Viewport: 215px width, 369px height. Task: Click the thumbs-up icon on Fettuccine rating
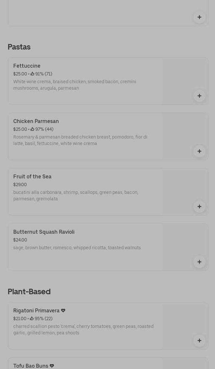[x=32, y=74]
